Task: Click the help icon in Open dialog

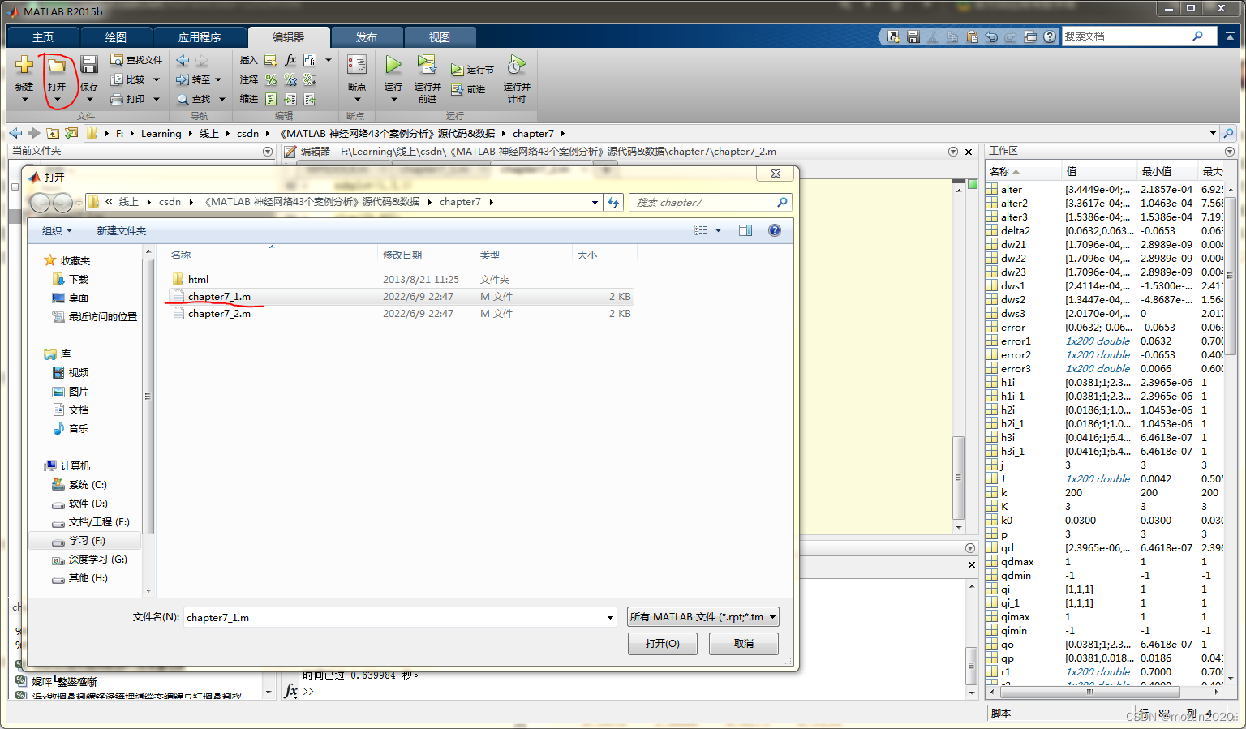Action: point(775,230)
